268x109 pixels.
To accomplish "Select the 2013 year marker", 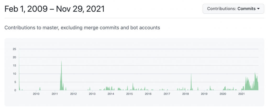I will click(x=92, y=94).
